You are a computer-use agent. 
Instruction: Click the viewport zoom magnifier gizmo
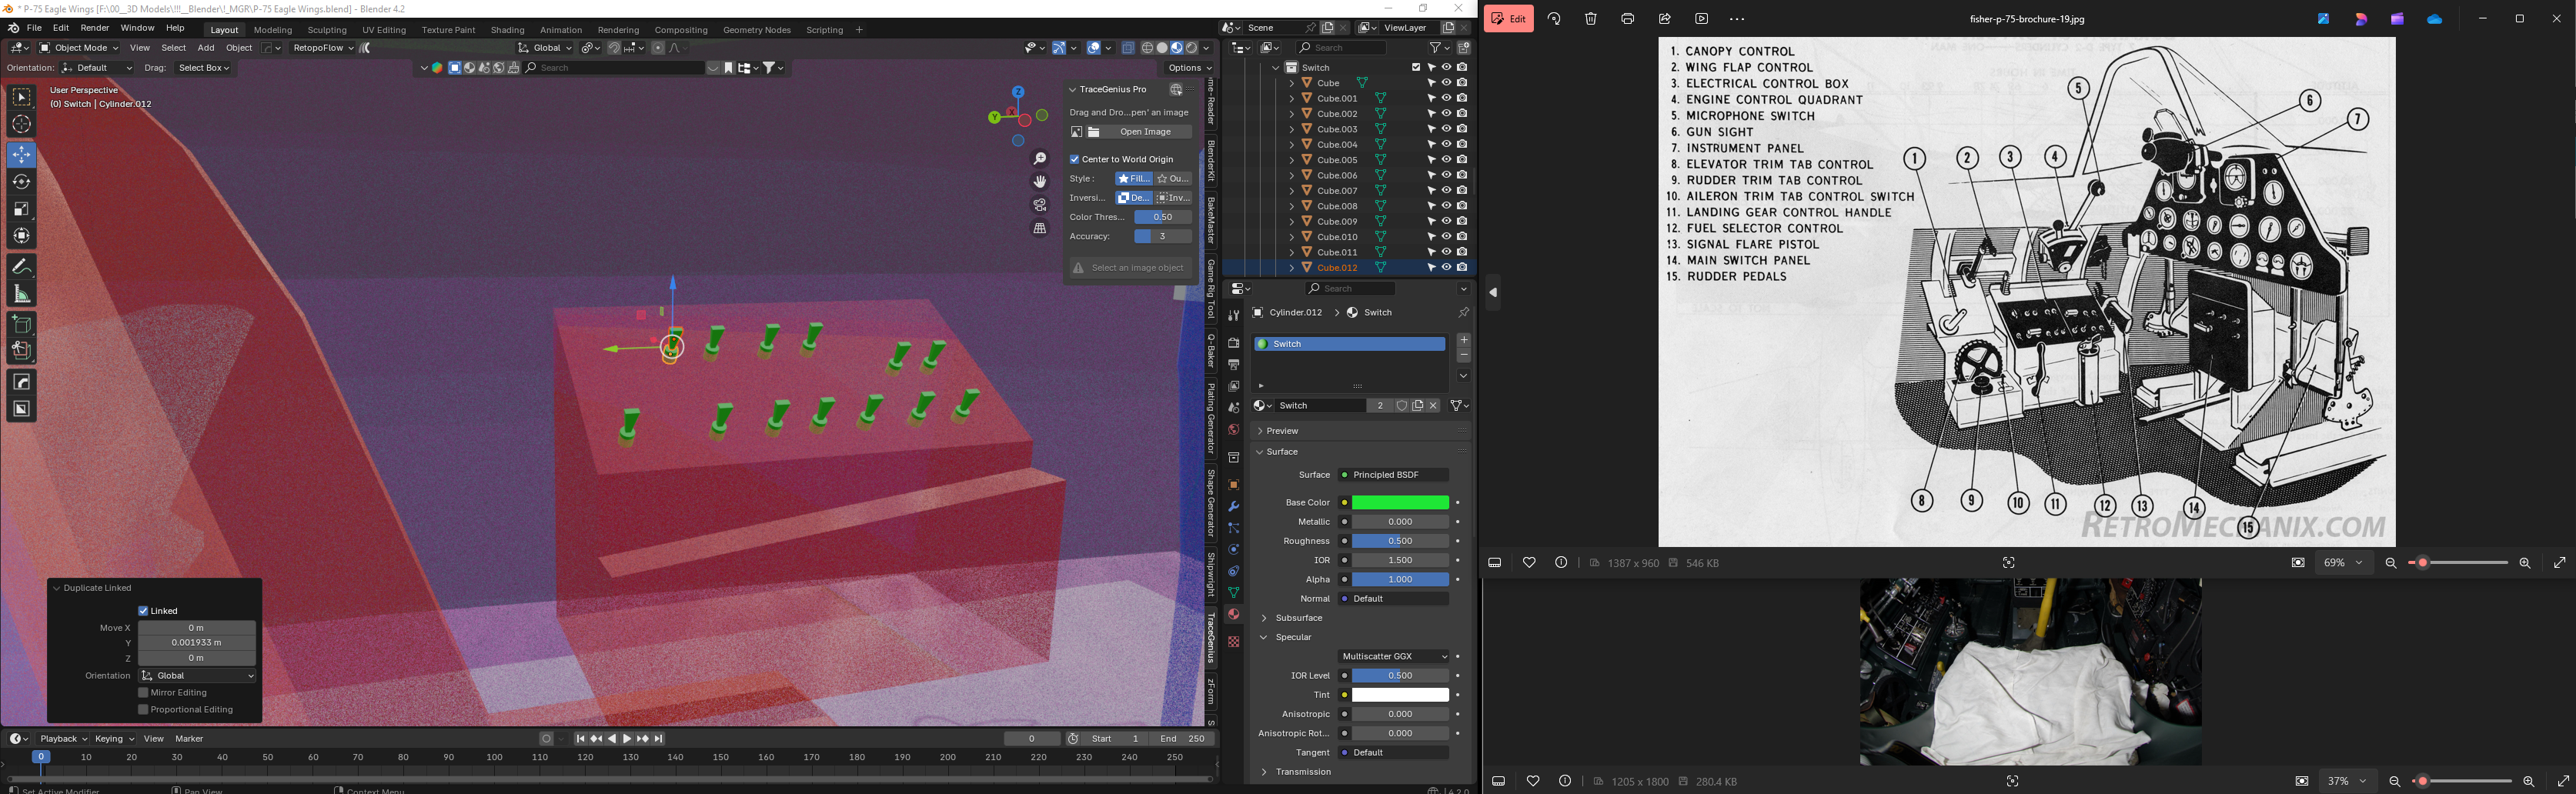(x=1040, y=159)
